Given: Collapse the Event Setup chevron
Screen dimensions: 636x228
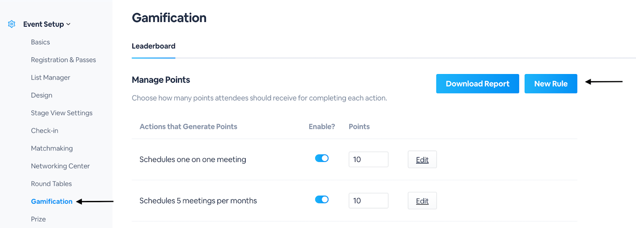Looking at the screenshot, I should click(x=68, y=24).
